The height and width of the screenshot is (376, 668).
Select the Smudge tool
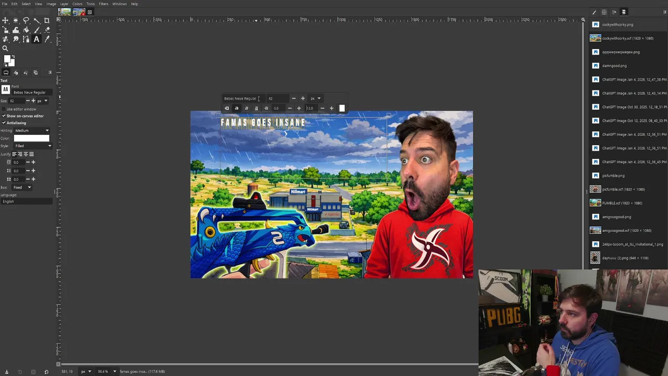16,39
